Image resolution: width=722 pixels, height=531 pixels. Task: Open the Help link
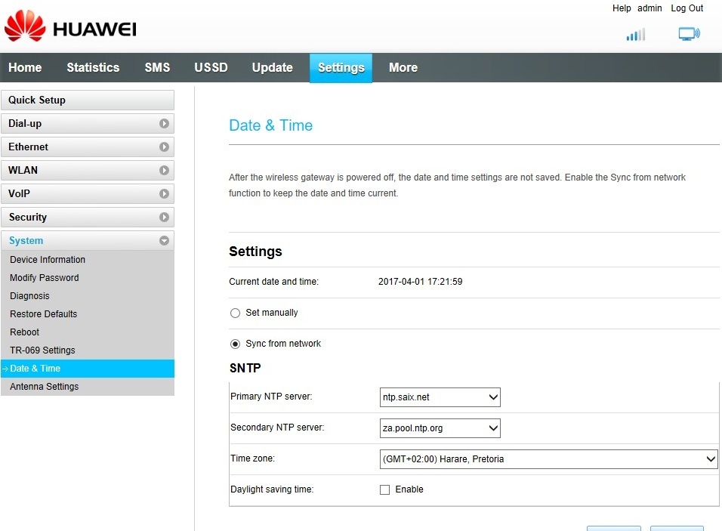point(621,8)
